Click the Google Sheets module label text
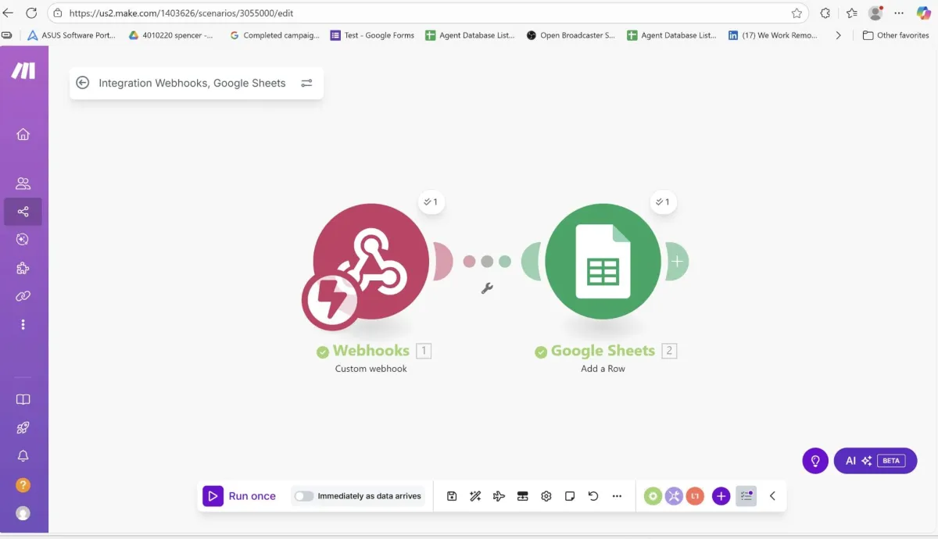This screenshot has width=938, height=539. [x=603, y=351]
